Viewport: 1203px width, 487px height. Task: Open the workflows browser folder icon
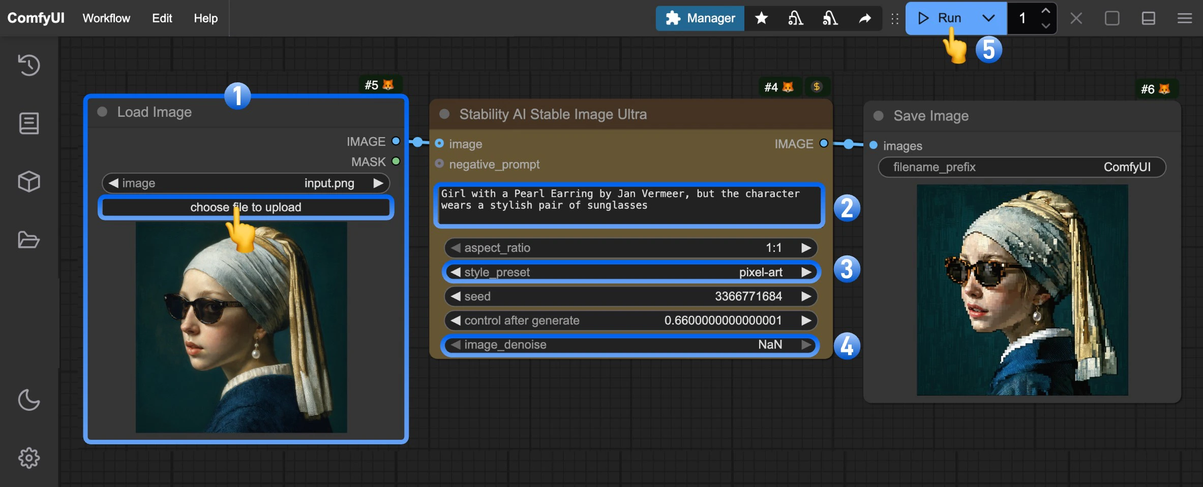tap(28, 240)
